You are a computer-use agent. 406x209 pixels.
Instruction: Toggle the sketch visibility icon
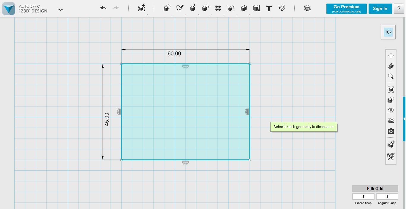(391, 156)
